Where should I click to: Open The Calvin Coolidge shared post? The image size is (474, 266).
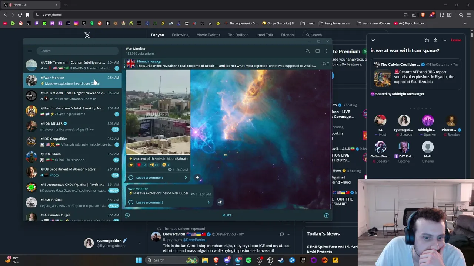(x=415, y=74)
